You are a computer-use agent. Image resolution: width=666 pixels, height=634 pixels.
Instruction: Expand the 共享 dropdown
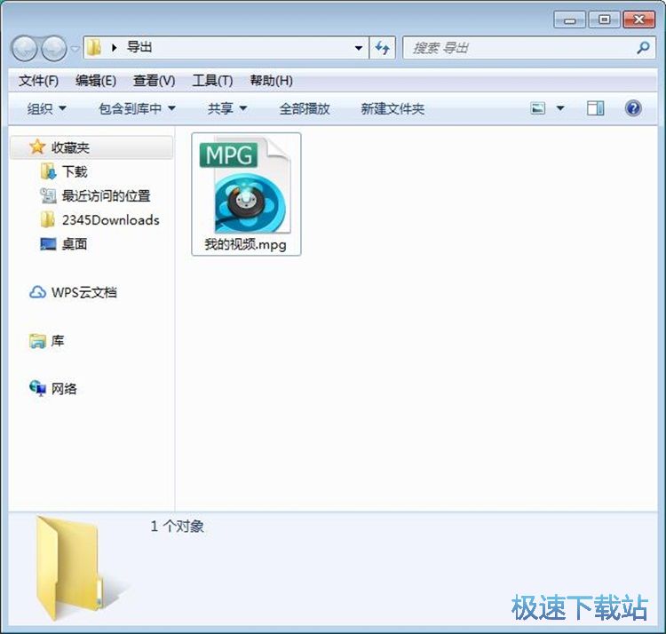[x=227, y=108]
